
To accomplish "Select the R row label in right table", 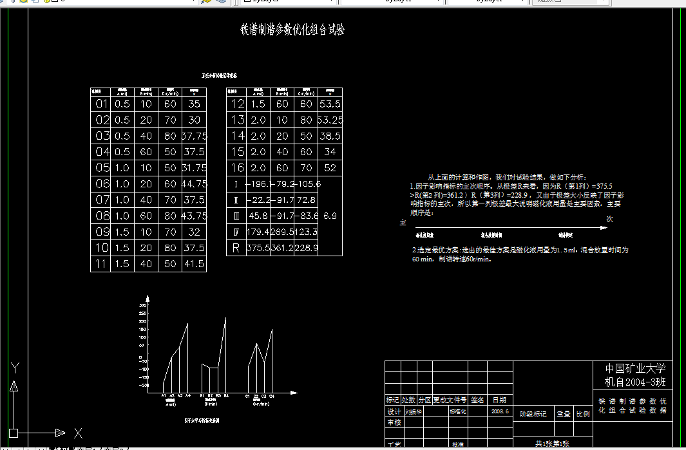I will [236, 248].
